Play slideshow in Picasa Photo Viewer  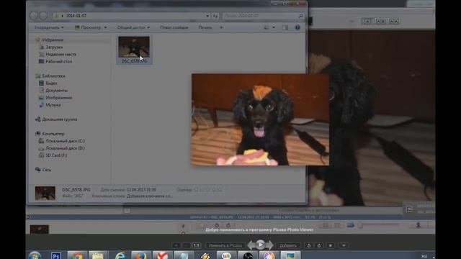point(260,245)
